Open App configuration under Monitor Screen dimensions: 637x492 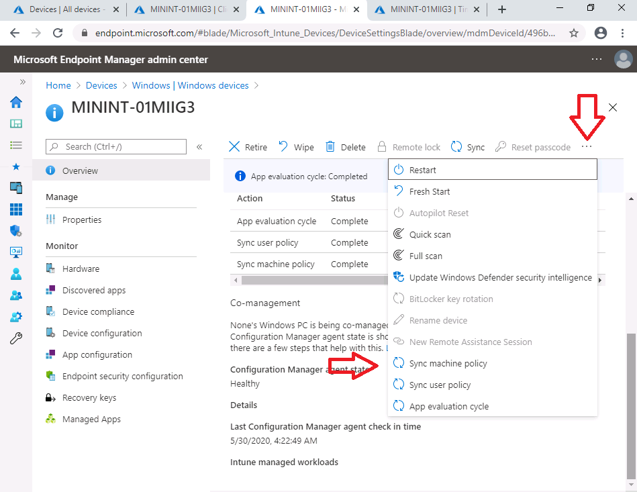point(121,355)
